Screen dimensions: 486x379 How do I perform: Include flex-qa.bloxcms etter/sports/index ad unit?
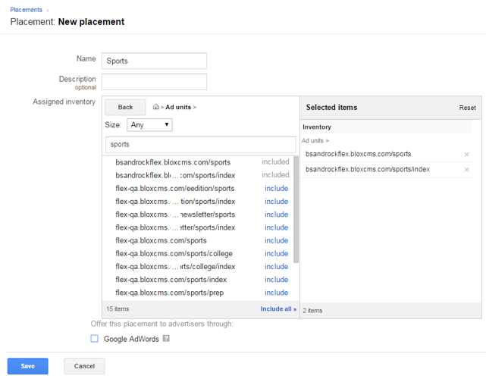click(x=276, y=227)
